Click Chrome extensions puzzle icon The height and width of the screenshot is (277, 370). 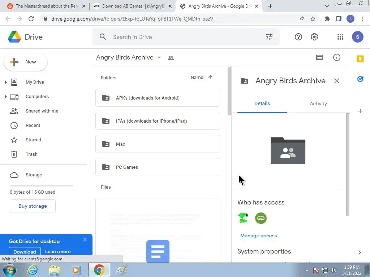[327, 19]
